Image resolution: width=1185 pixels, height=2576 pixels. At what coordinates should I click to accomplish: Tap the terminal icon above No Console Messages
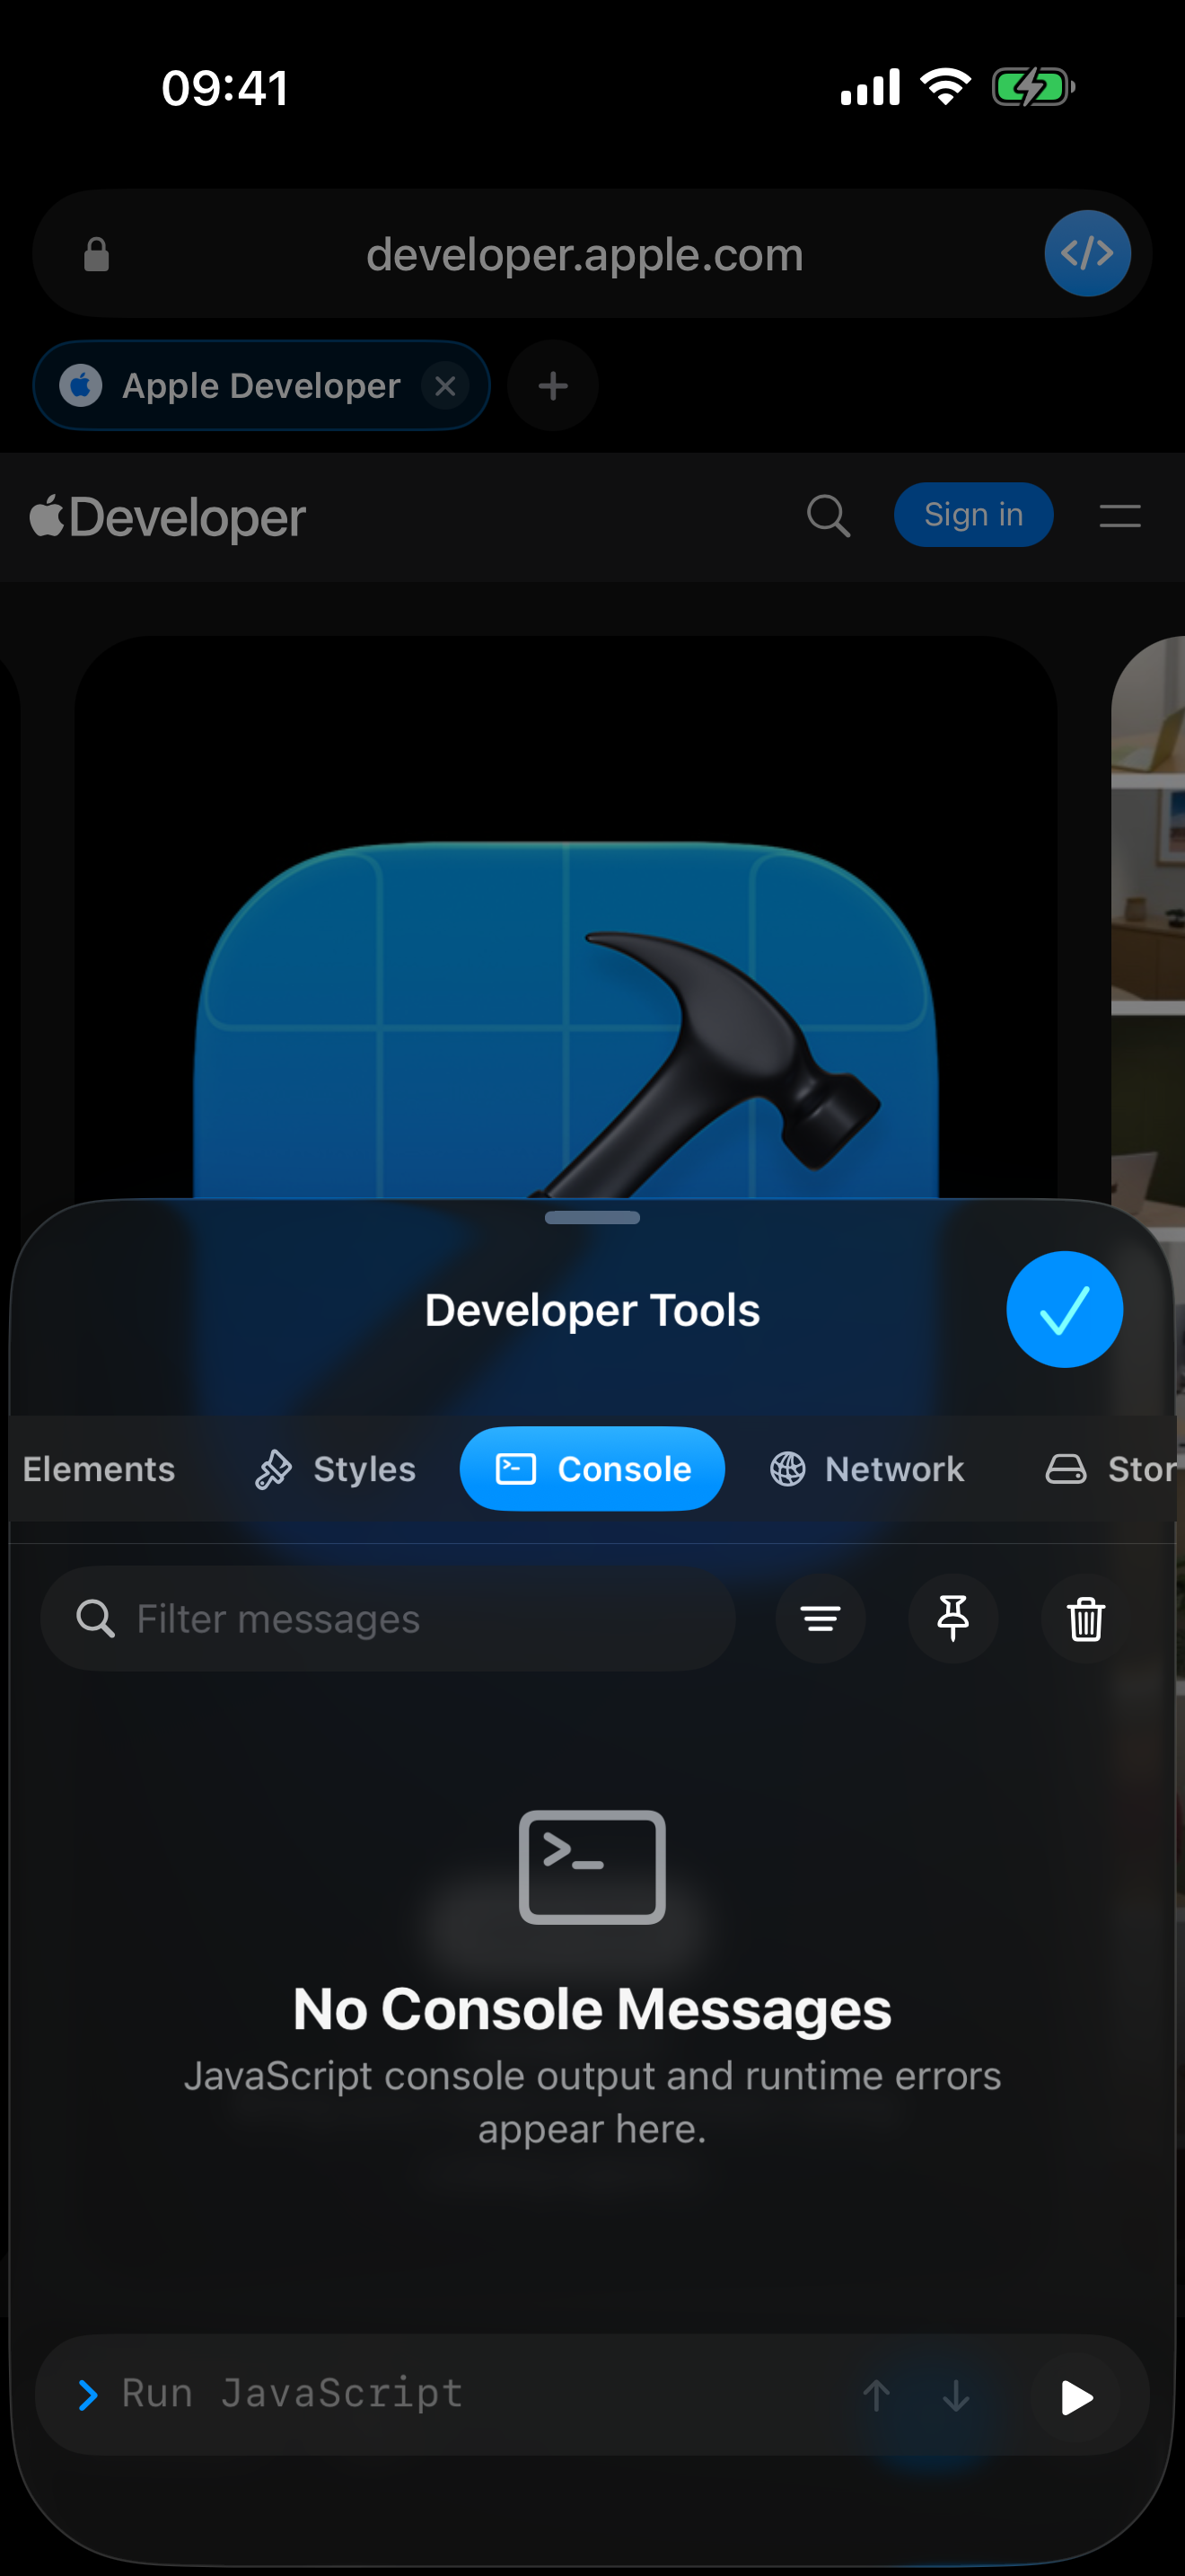click(592, 1866)
